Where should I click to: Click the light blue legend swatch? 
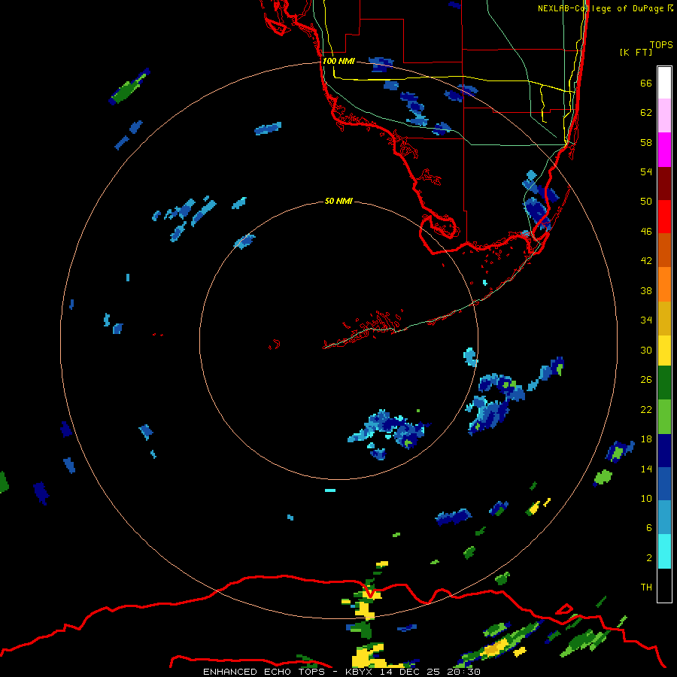tap(664, 518)
